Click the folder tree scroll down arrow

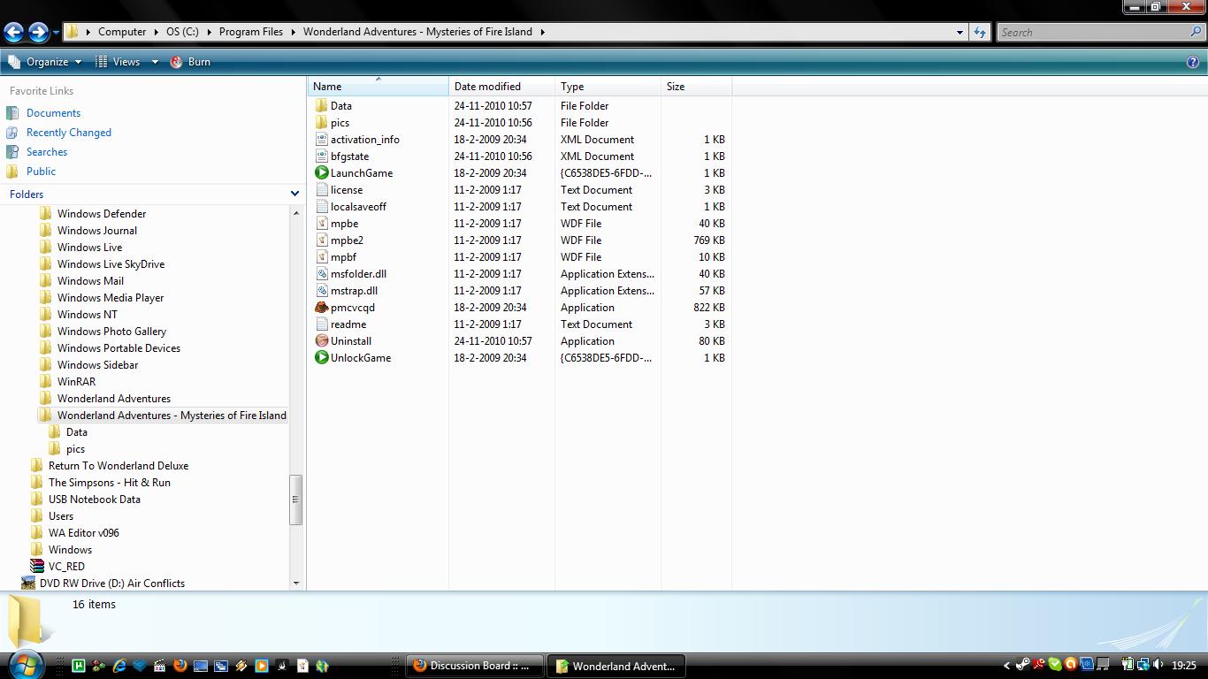295,584
